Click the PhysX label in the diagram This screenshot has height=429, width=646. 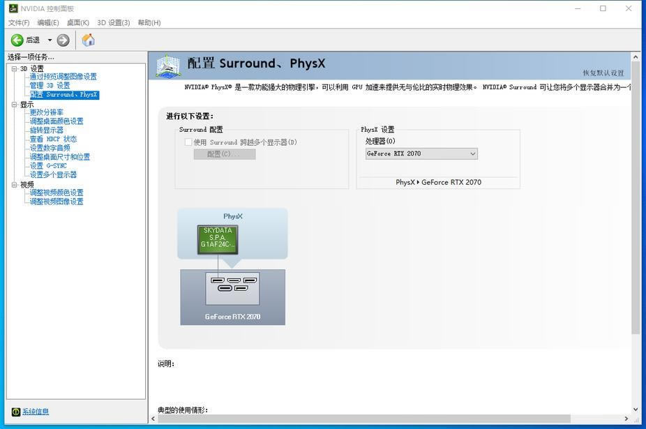click(233, 216)
